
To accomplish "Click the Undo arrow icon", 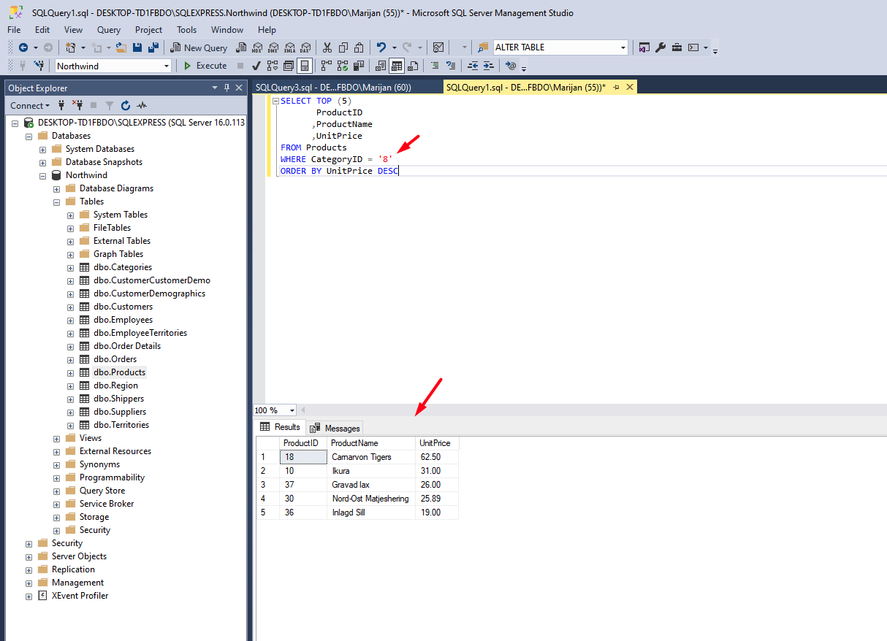I will point(381,47).
